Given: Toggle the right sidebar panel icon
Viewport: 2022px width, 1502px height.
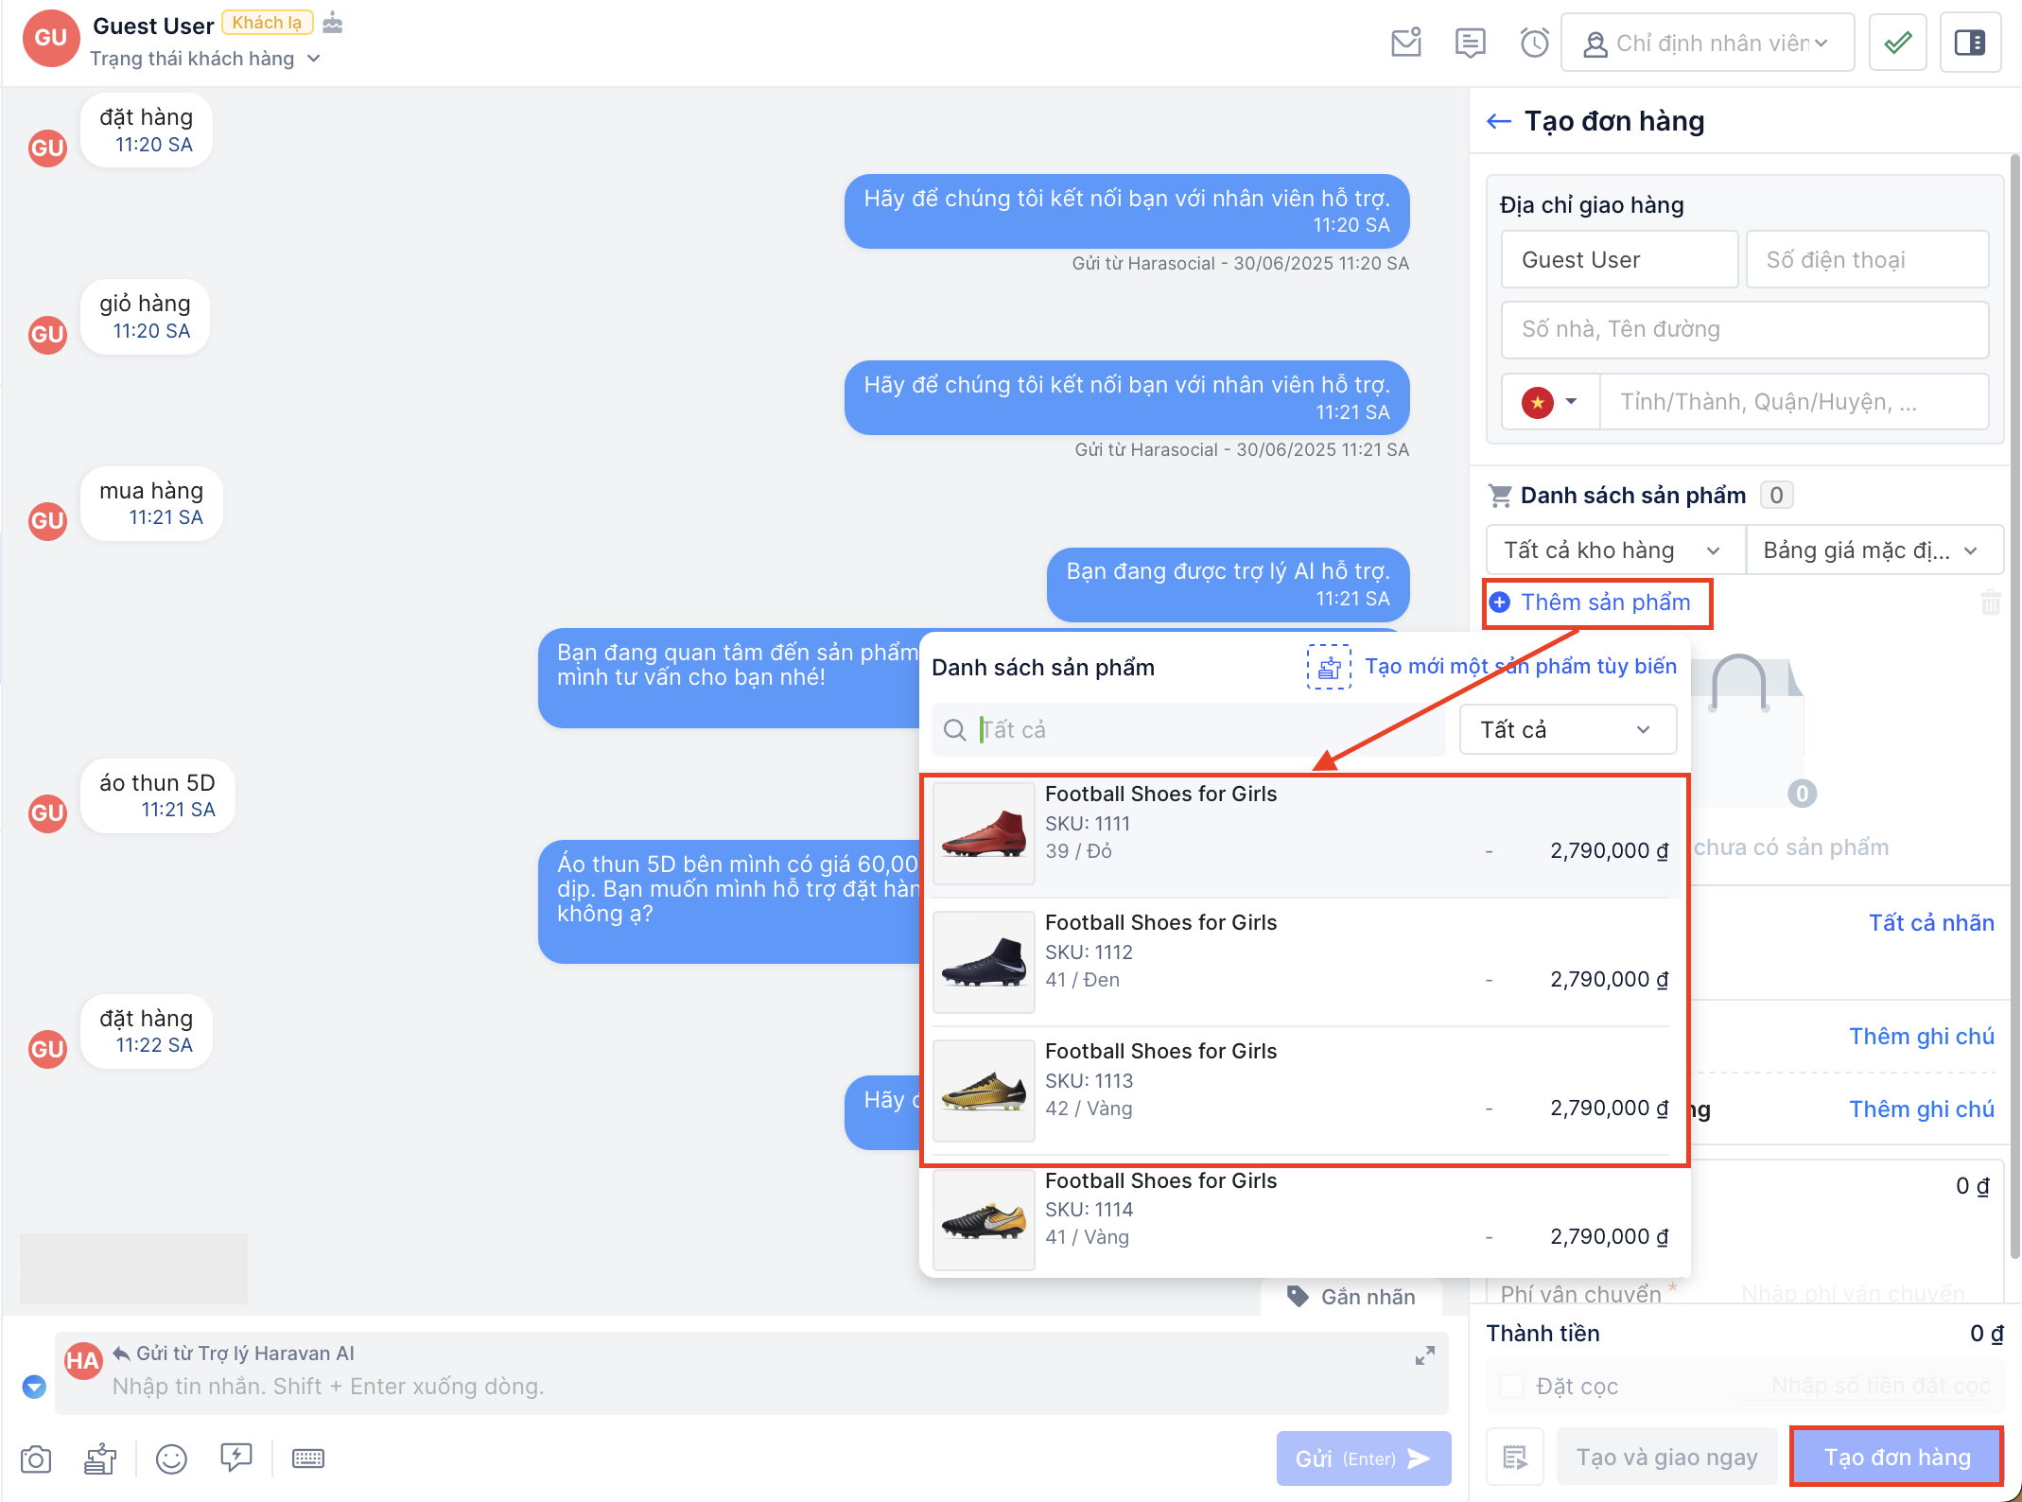Looking at the screenshot, I should tap(1970, 43).
